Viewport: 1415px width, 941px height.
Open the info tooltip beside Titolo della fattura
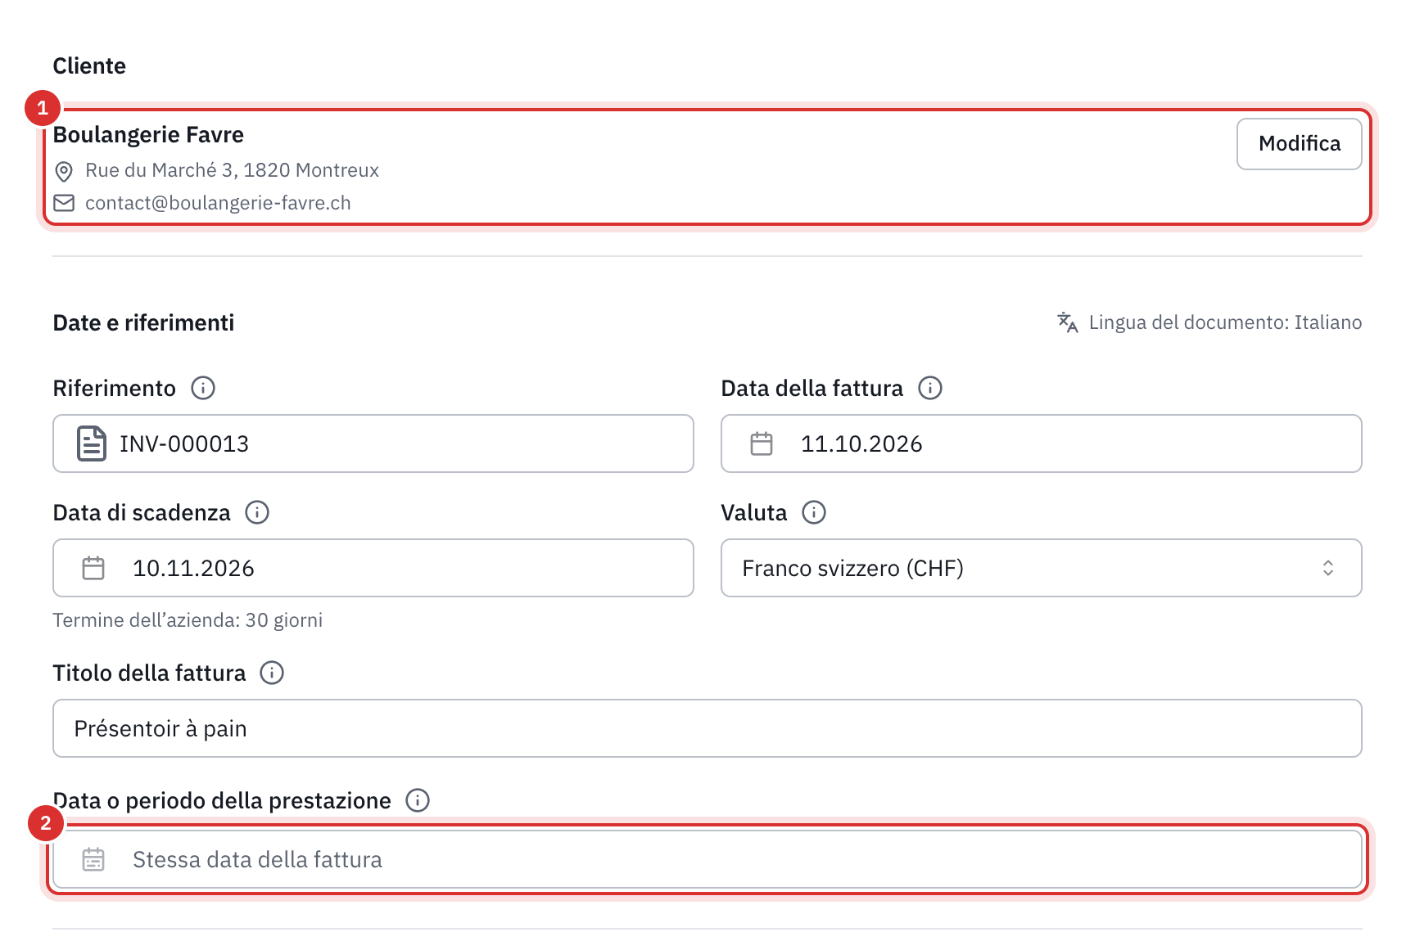point(272,673)
